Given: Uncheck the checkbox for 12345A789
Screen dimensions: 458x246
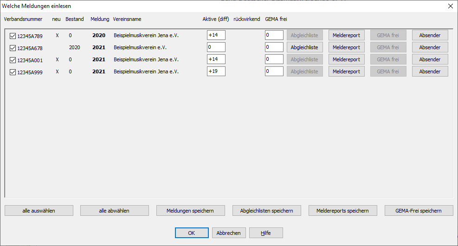Looking at the screenshot, I should [13, 36].
